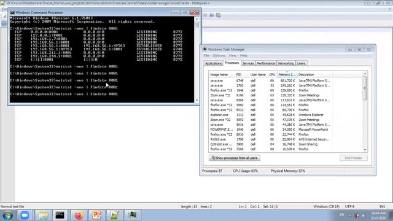Select explorer.exe process row
This screenshot has width=393, height=221.
click(286, 115)
